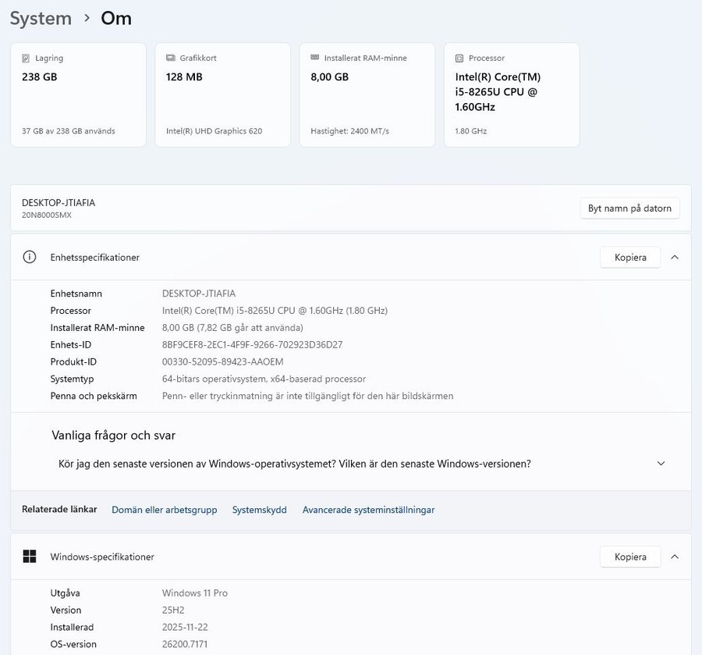The height and width of the screenshot is (655, 702).
Task: Click the Windows logo beside Windows-specifikationer
Action: 30,557
